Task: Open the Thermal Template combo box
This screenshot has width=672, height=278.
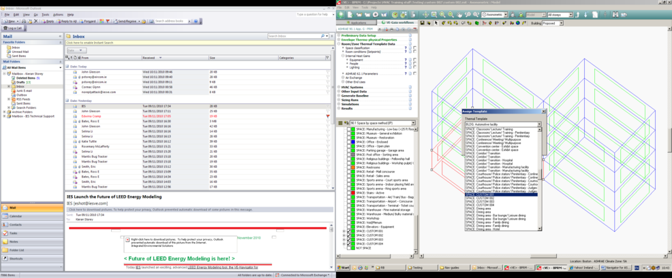Action: tap(503, 124)
